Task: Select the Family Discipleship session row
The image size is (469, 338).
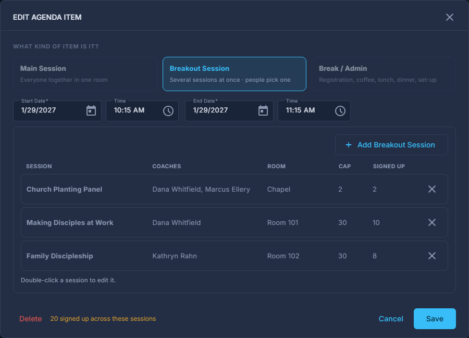Action: click(234, 256)
